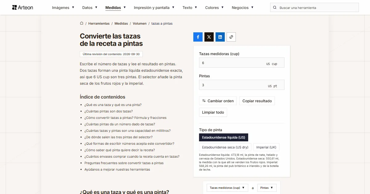Go to Volumen breadcrumb
Viewport: 370px width, 194px height.
click(140, 23)
